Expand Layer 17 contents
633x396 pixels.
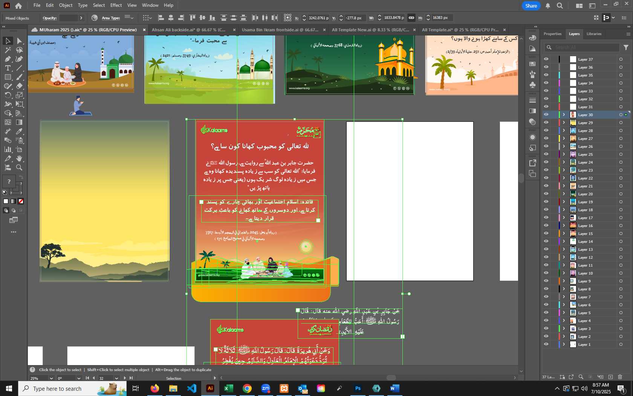coord(564,218)
